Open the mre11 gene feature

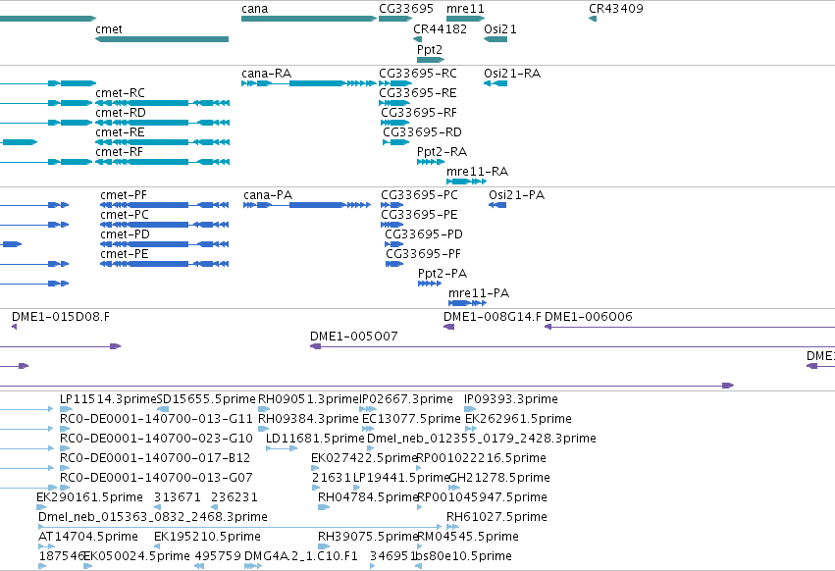click(465, 19)
